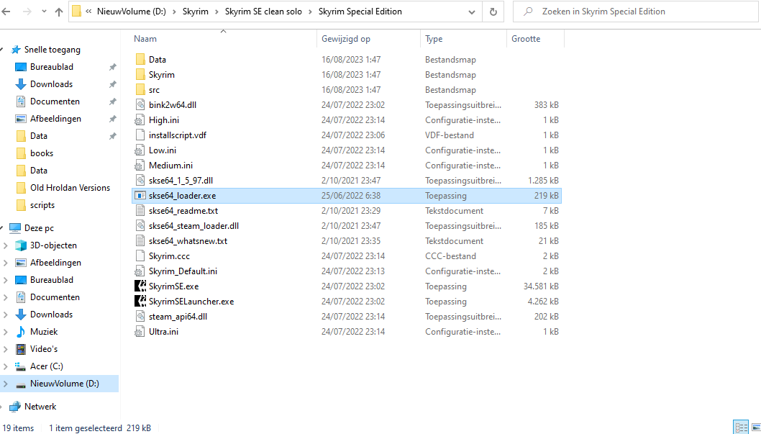
Task: Click VDF-bestand type cell
Action: click(x=450, y=135)
